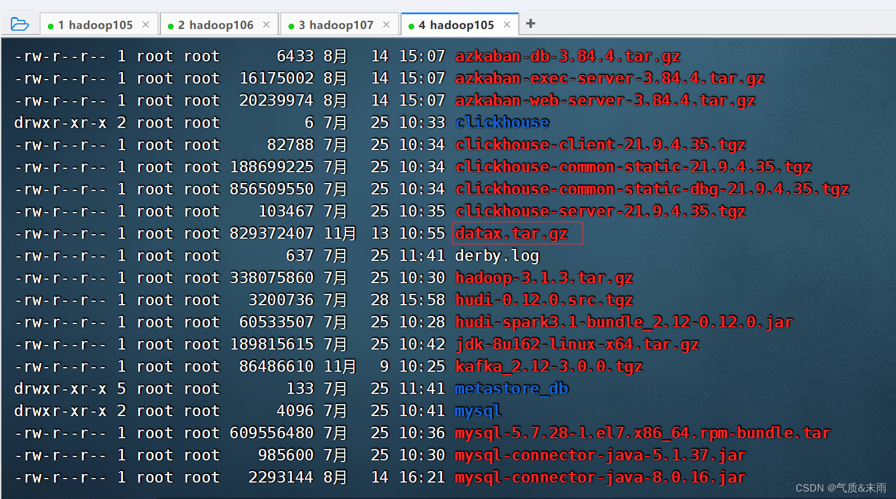Add a new session tab
The height and width of the screenshot is (499, 896).
pyautogui.click(x=531, y=23)
